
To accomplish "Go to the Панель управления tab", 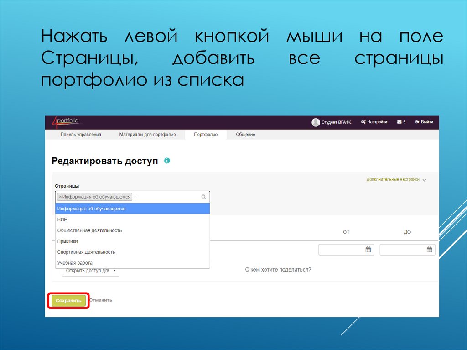I will (81, 135).
